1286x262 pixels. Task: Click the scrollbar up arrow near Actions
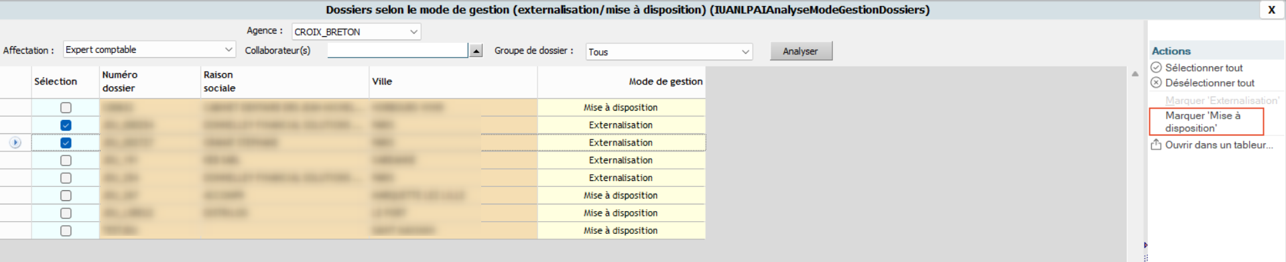tap(1135, 74)
